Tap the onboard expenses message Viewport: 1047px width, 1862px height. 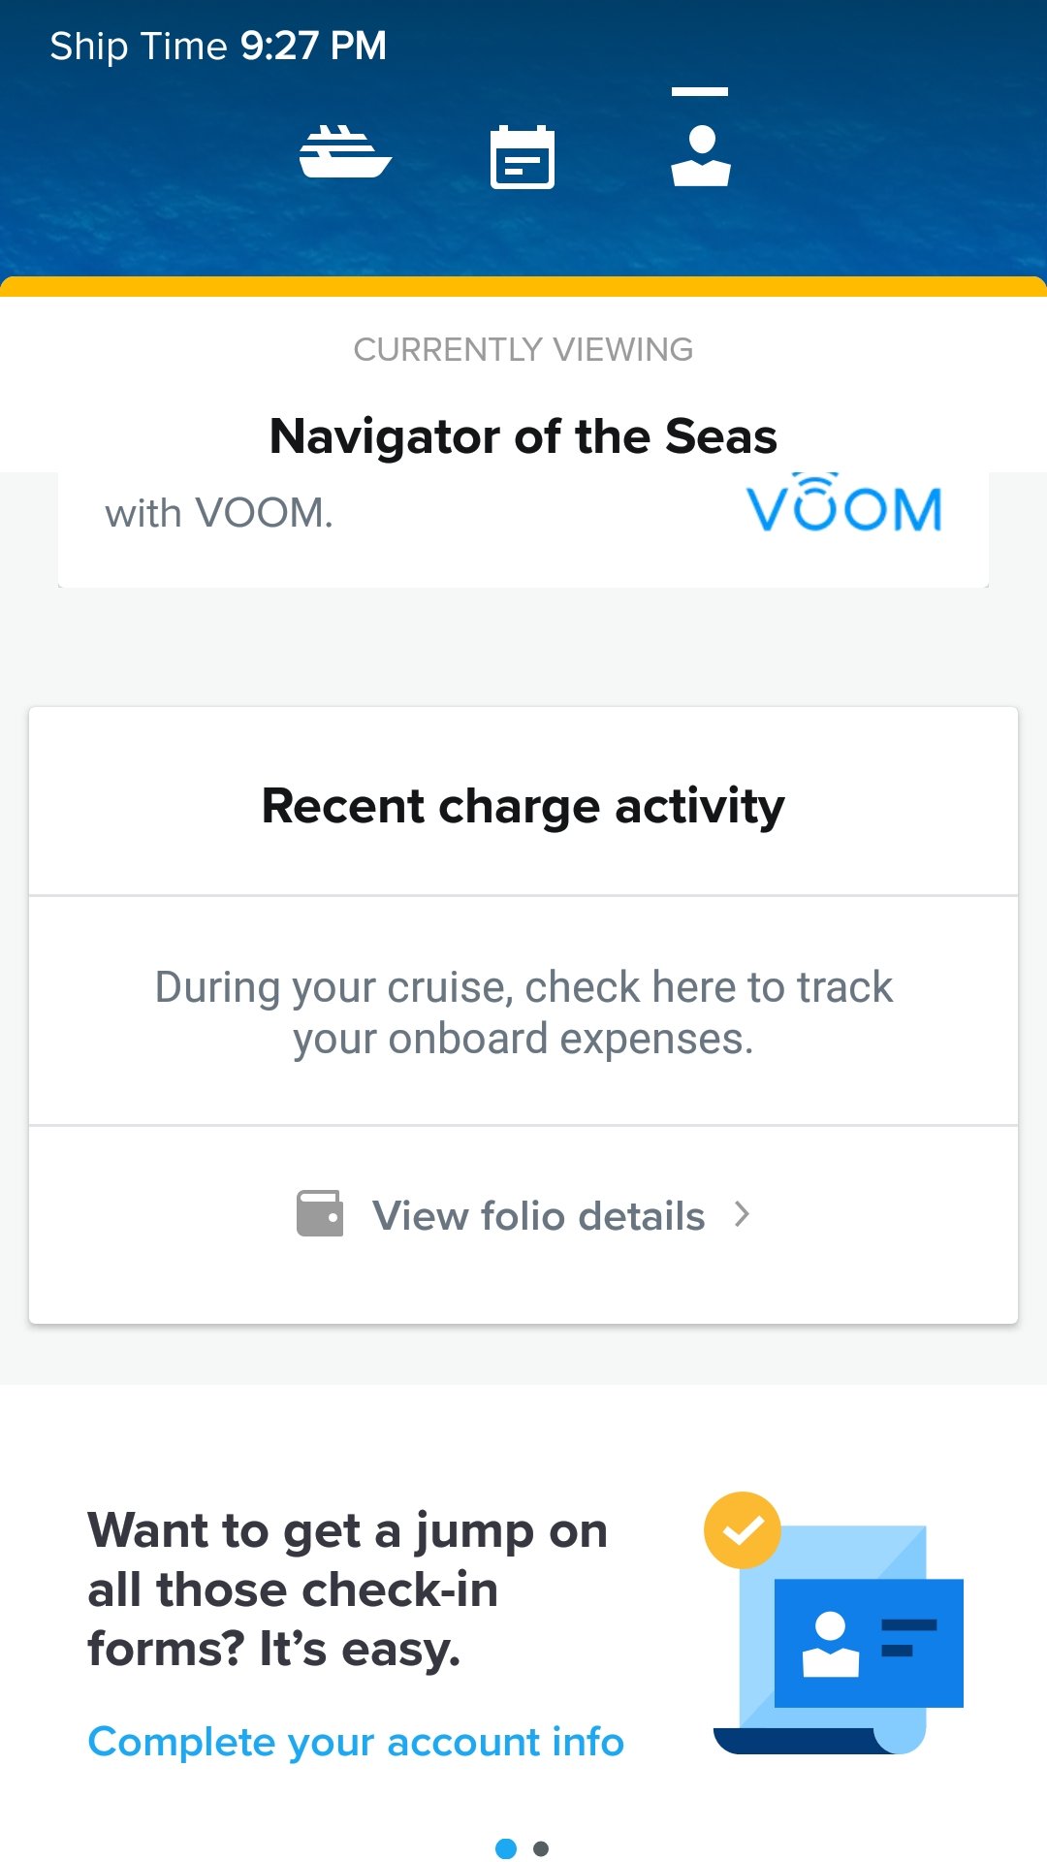click(x=523, y=1012)
